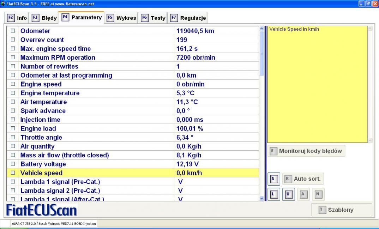Viewport: 379px width, 229px height.
Task: Restore down the FiatECUScan window
Action: click(368, 4)
